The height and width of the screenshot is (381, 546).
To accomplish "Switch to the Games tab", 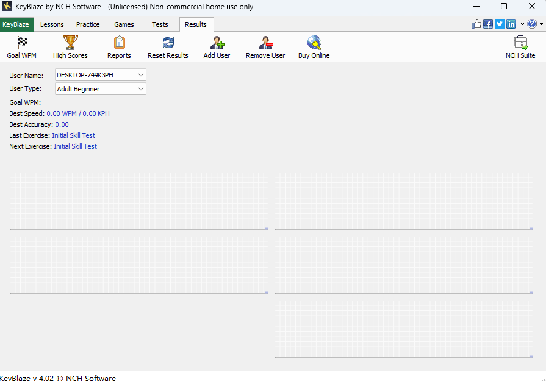I will (124, 24).
